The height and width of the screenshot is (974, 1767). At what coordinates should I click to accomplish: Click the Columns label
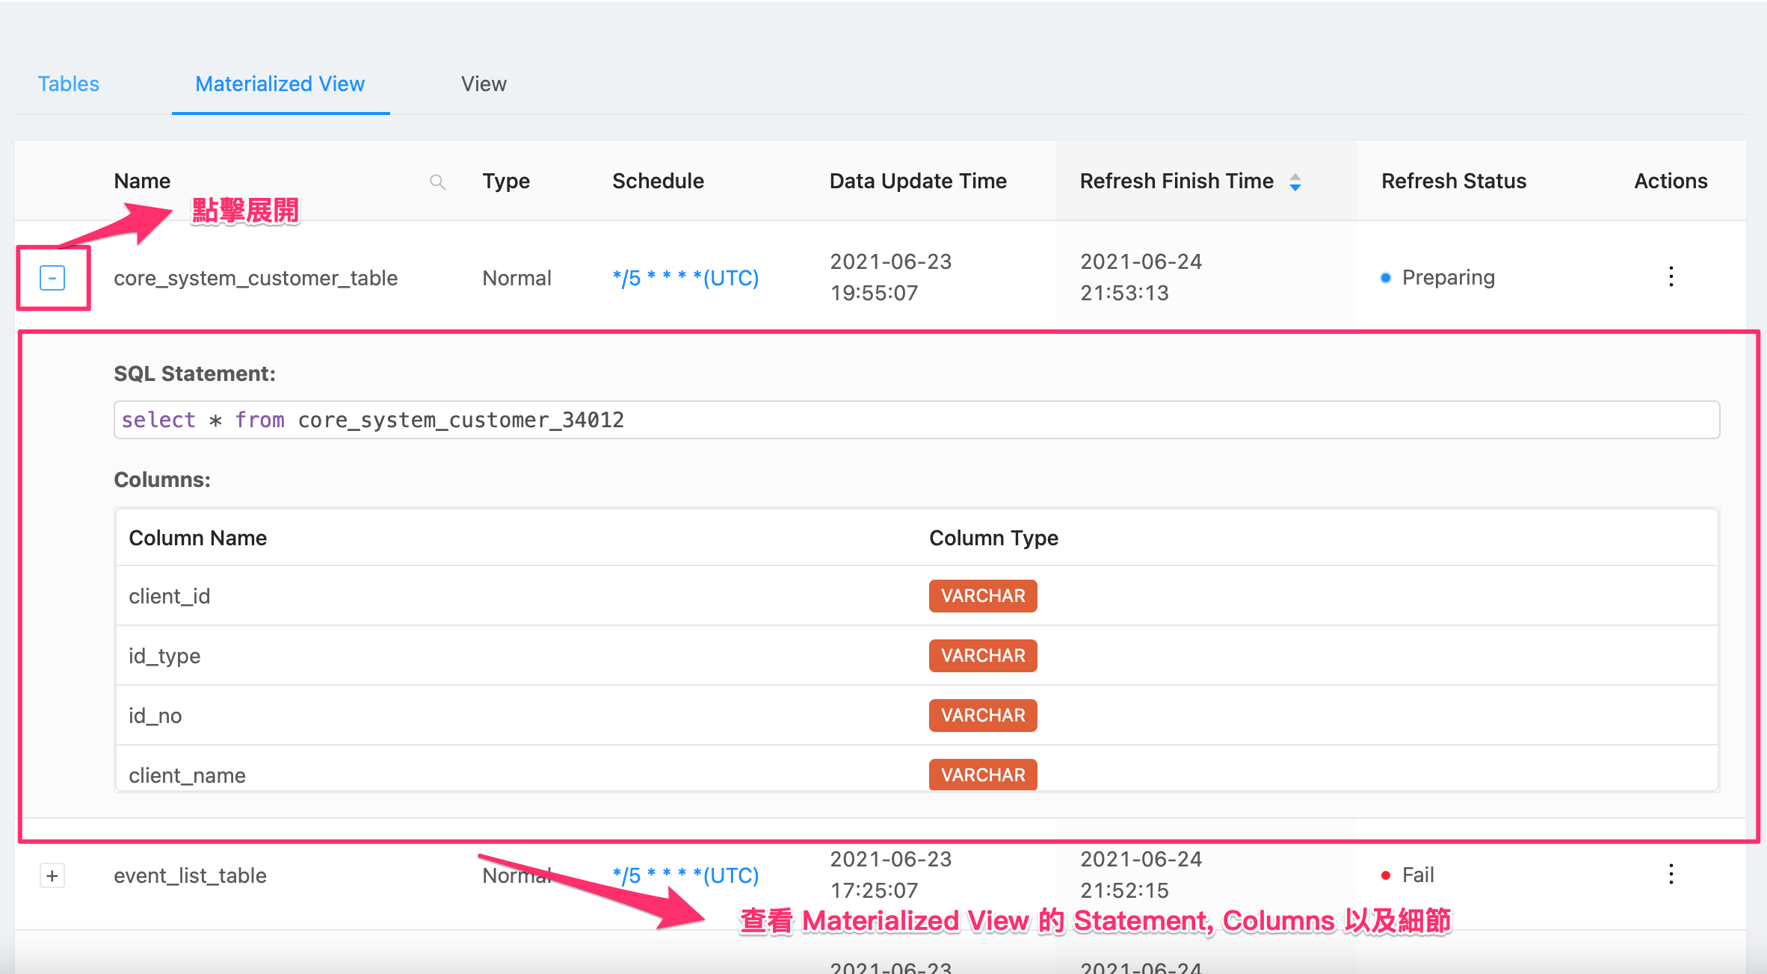pos(162,480)
